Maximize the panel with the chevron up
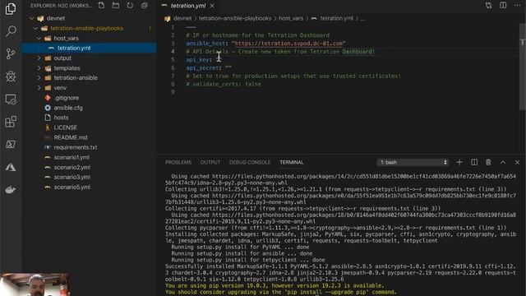Image resolution: width=526 pixels, height=296 pixels. [503, 163]
